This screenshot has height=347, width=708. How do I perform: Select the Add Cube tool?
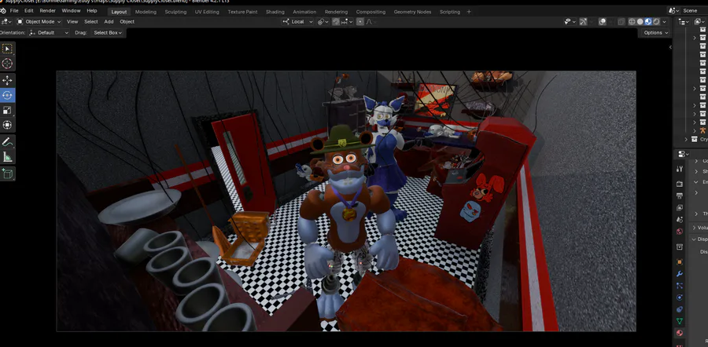pyautogui.click(x=7, y=173)
